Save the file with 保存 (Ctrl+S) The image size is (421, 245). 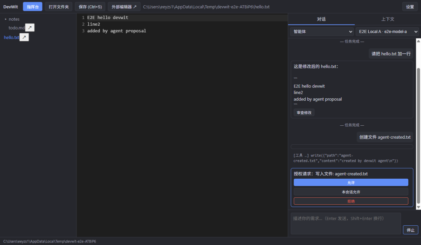click(x=90, y=7)
